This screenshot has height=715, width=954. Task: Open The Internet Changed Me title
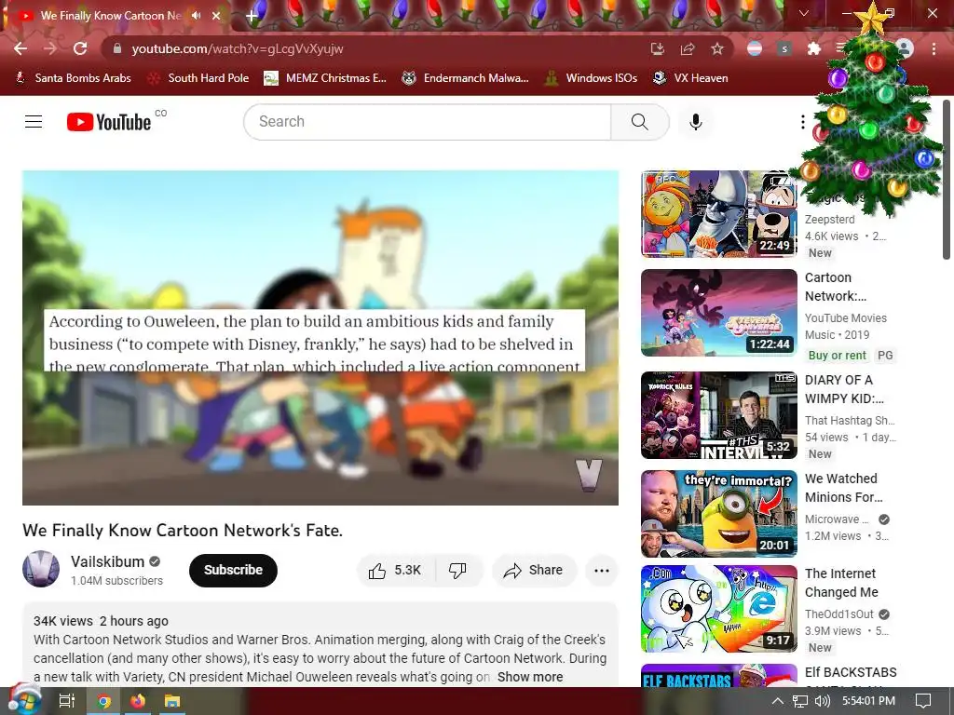[841, 583]
